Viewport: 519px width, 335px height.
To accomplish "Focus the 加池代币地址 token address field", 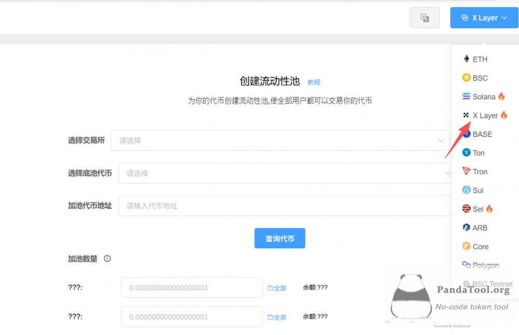I will coord(285,205).
